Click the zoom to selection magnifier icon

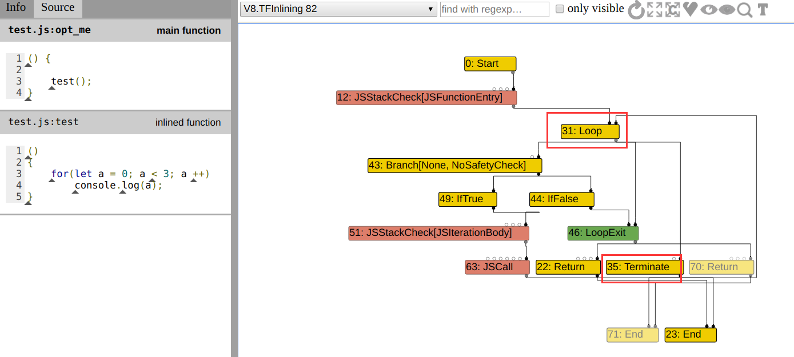744,10
